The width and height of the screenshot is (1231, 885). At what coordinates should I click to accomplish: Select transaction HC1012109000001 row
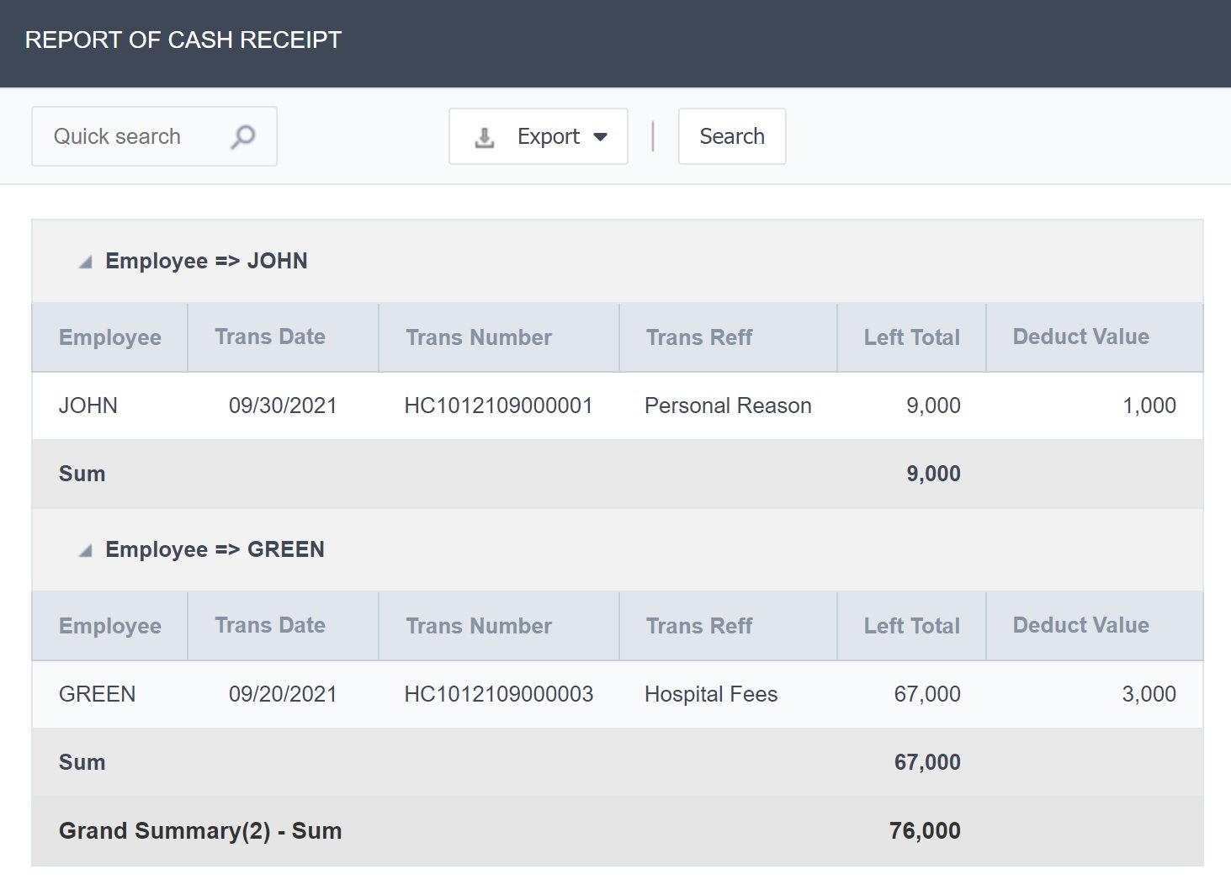coord(498,405)
